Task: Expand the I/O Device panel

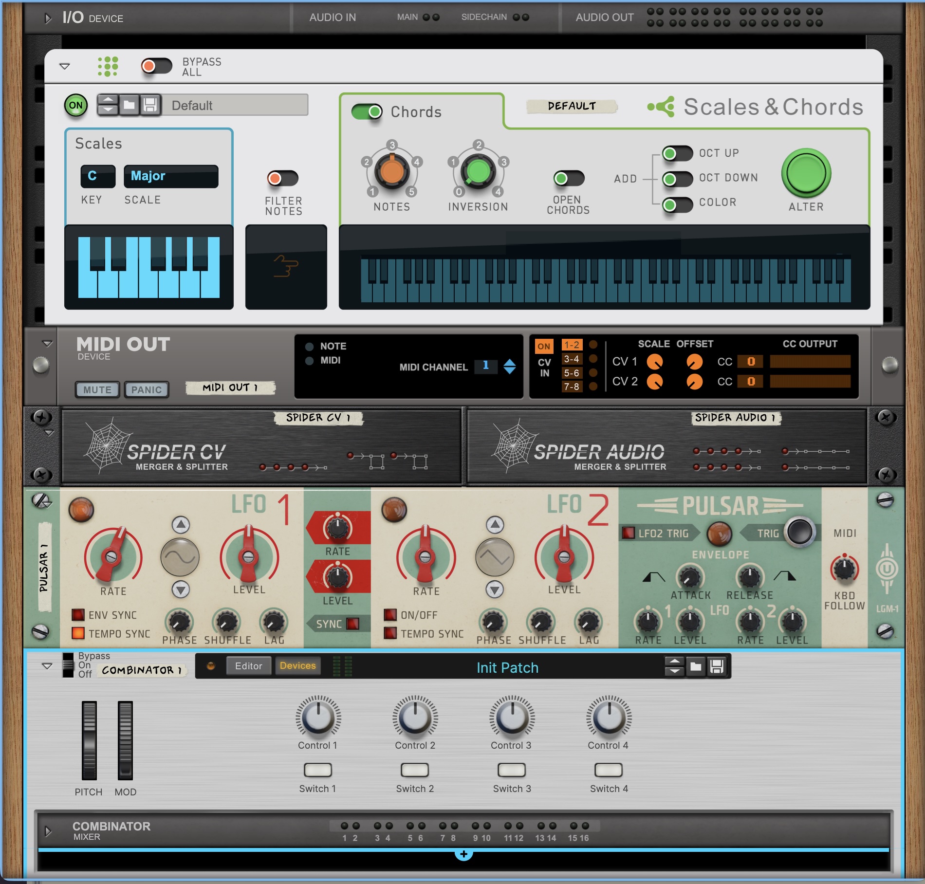Action: click(x=48, y=18)
